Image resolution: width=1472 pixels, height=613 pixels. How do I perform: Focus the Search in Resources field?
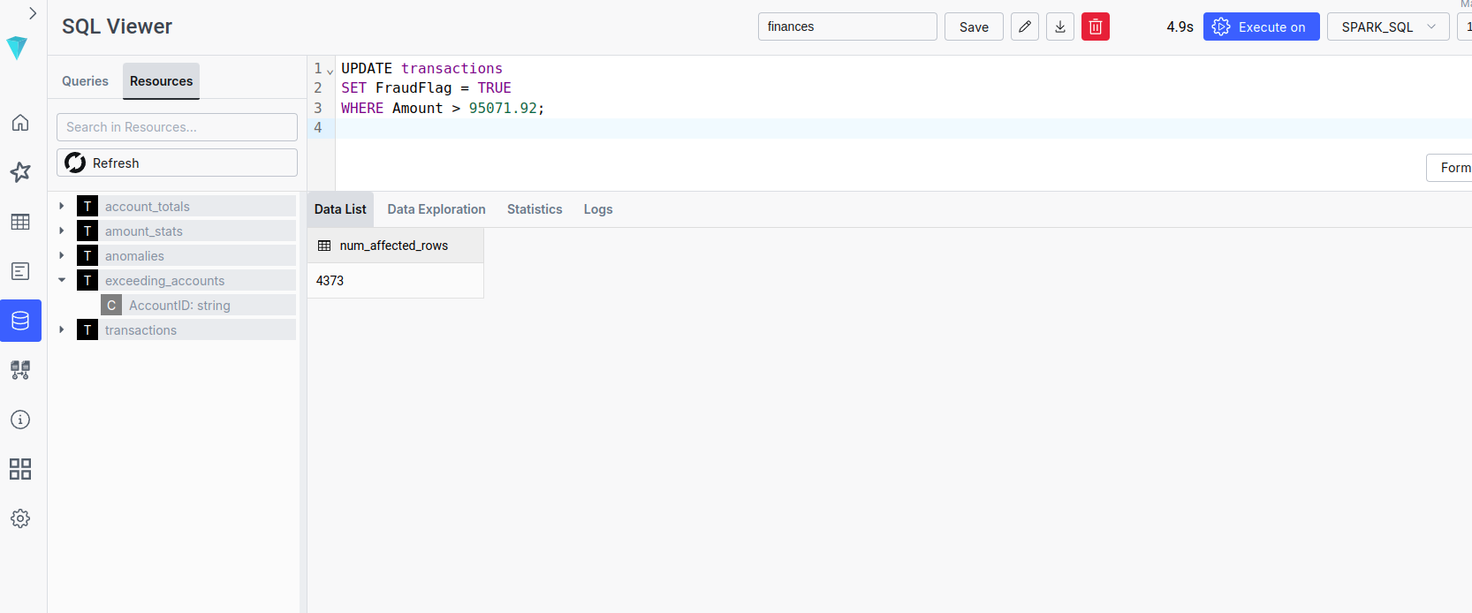pos(177,127)
